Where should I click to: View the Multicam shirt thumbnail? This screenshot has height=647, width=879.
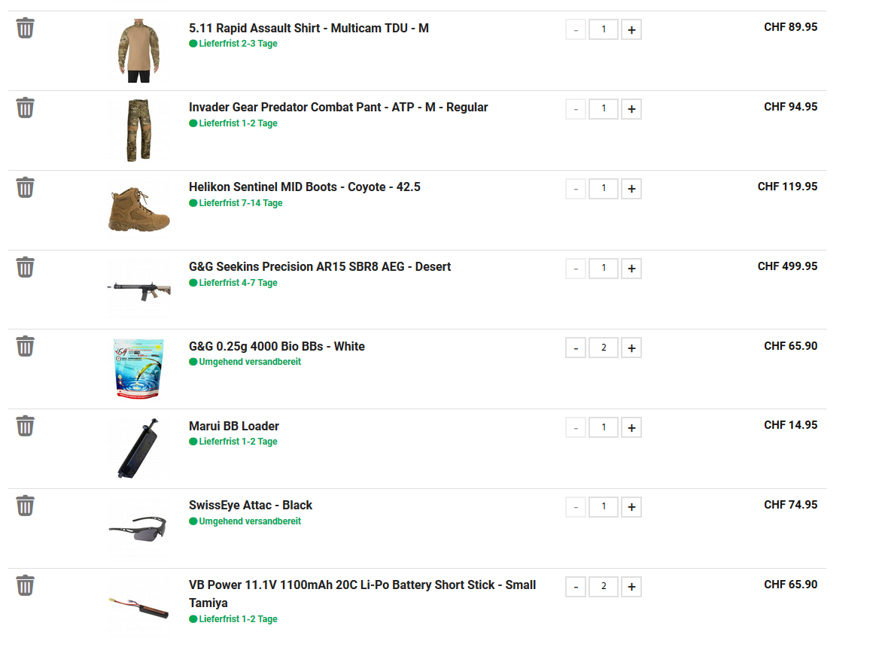click(x=139, y=51)
